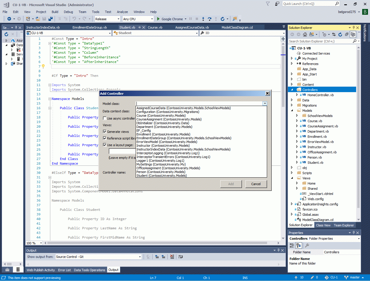Image resolution: width=370 pixels, height=281 pixels.
Task: Click the Pending Changes Filter clock icon
Action: 324,34
